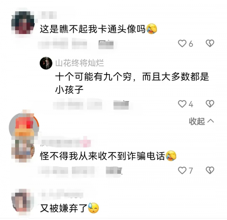Open the 山花终将灿烂 profile avatar
Image resolution: width=227 pixels, height=220 pixels.
pyautogui.click(x=46, y=63)
